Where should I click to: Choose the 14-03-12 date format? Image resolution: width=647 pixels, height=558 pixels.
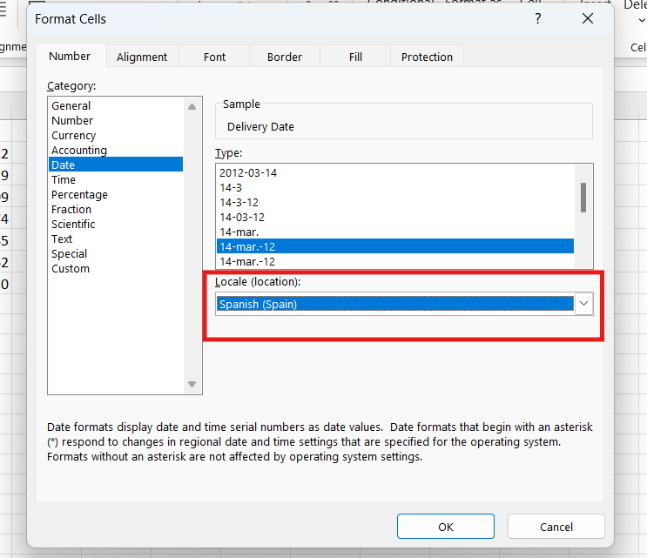[242, 218]
